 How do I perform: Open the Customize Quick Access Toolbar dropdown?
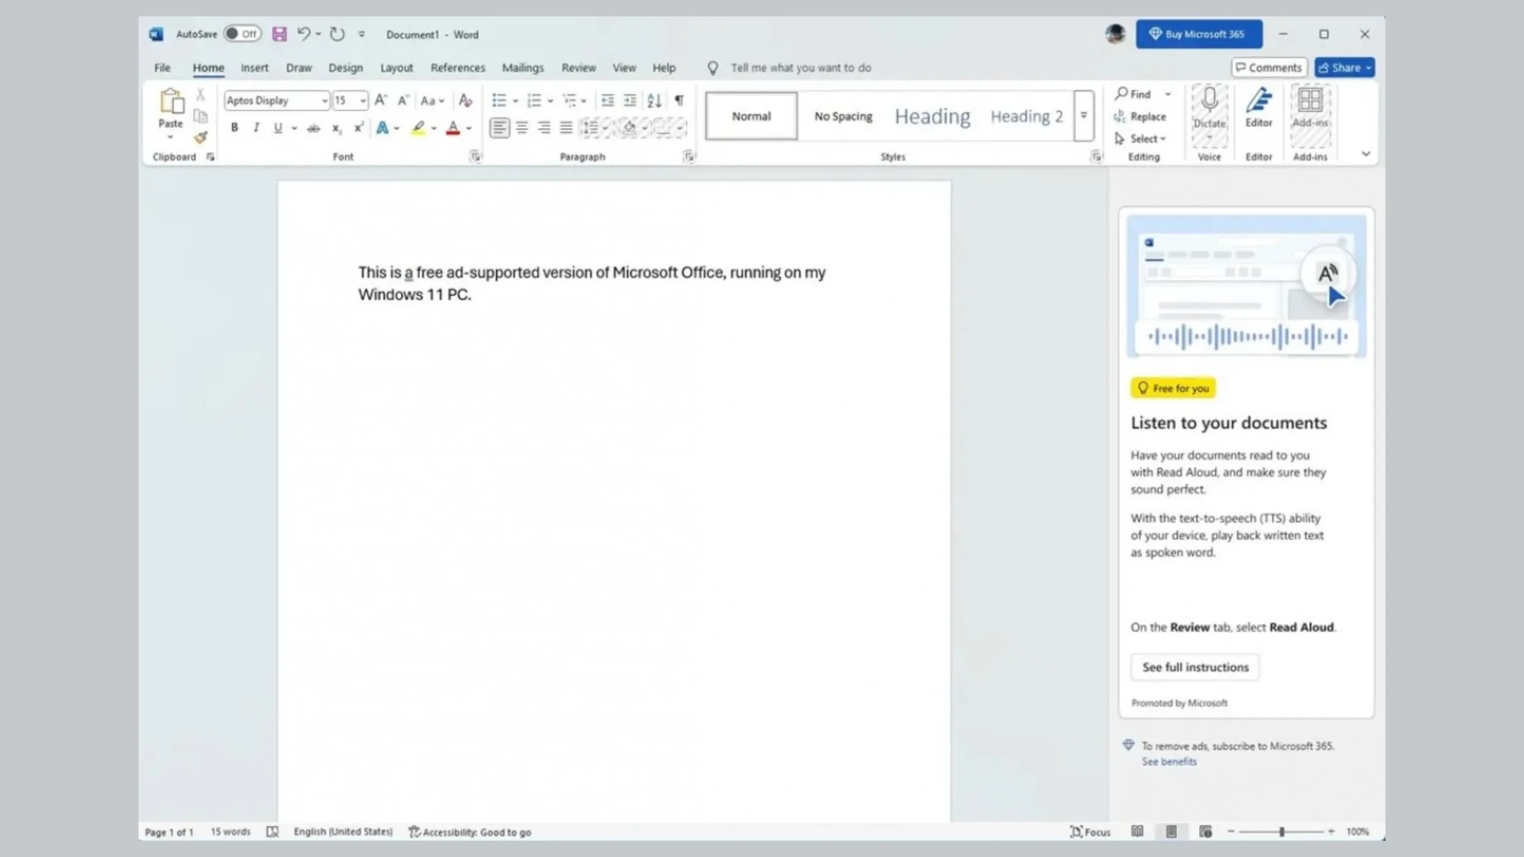point(361,35)
